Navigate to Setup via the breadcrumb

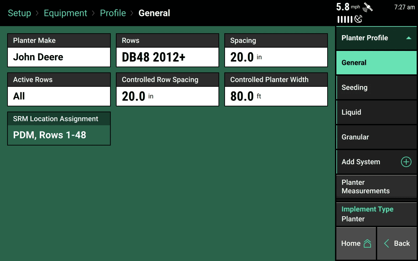pyautogui.click(x=19, y=13)
